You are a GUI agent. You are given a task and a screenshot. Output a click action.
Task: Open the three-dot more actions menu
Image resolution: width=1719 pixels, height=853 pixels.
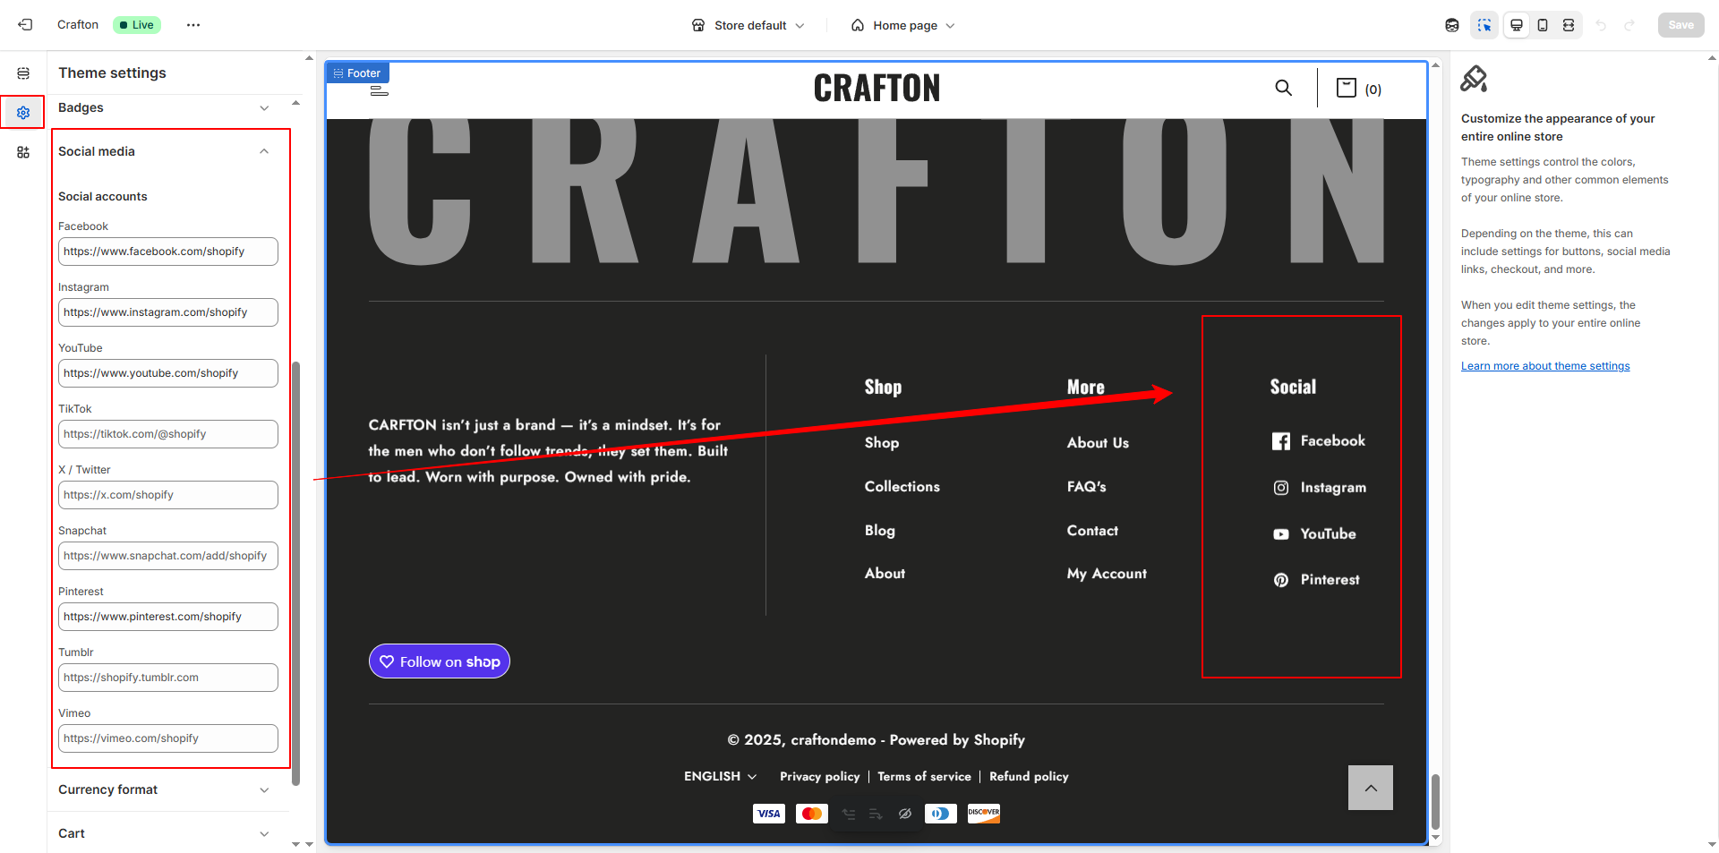tap(193, 25)
